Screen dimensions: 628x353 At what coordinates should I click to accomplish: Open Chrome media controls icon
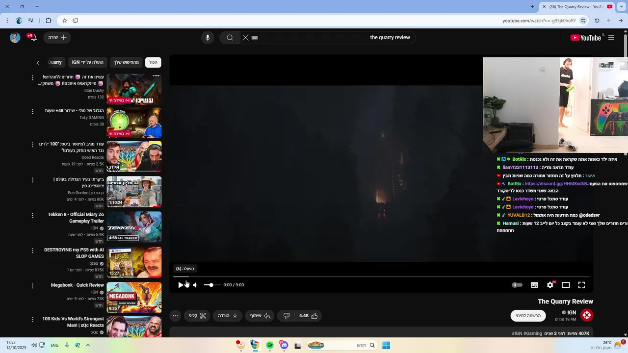click(31, 21)
